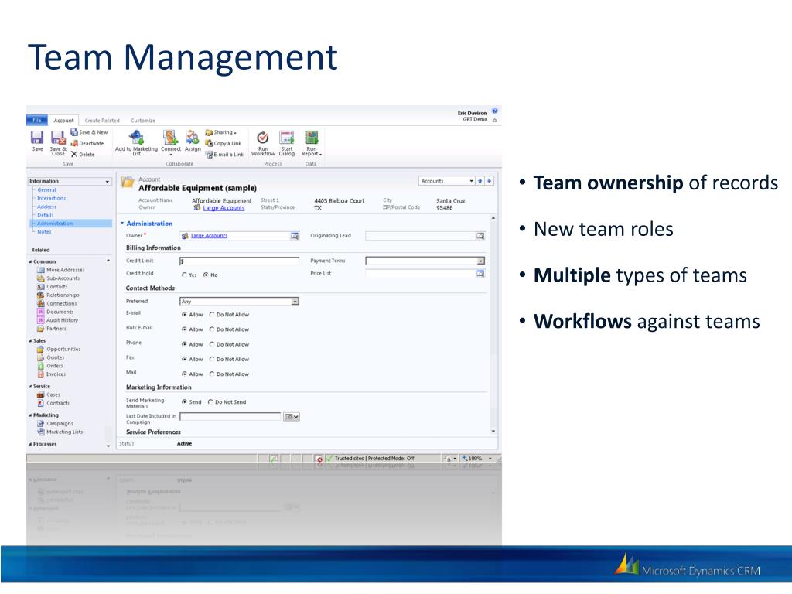Select Do Not Send marketing materials
The image size is (792, 594).
[210, 402]
